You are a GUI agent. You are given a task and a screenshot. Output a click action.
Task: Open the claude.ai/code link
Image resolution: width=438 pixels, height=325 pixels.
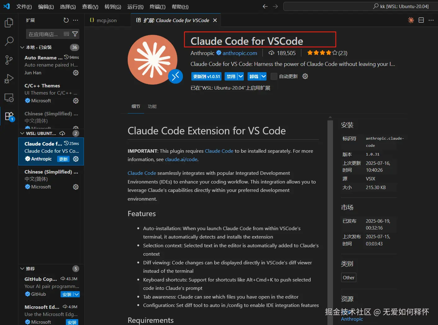pyautogui.click(x=181, y=159)
